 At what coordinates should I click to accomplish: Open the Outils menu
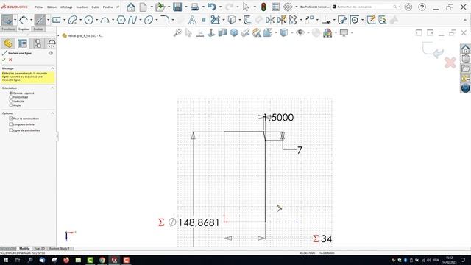(95, 7)
